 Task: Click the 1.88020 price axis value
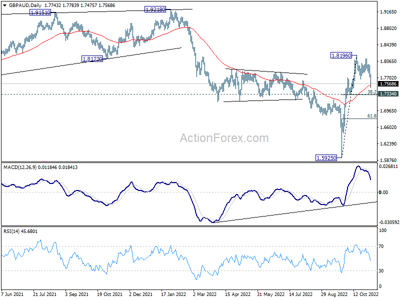click(x=388, y=28)
